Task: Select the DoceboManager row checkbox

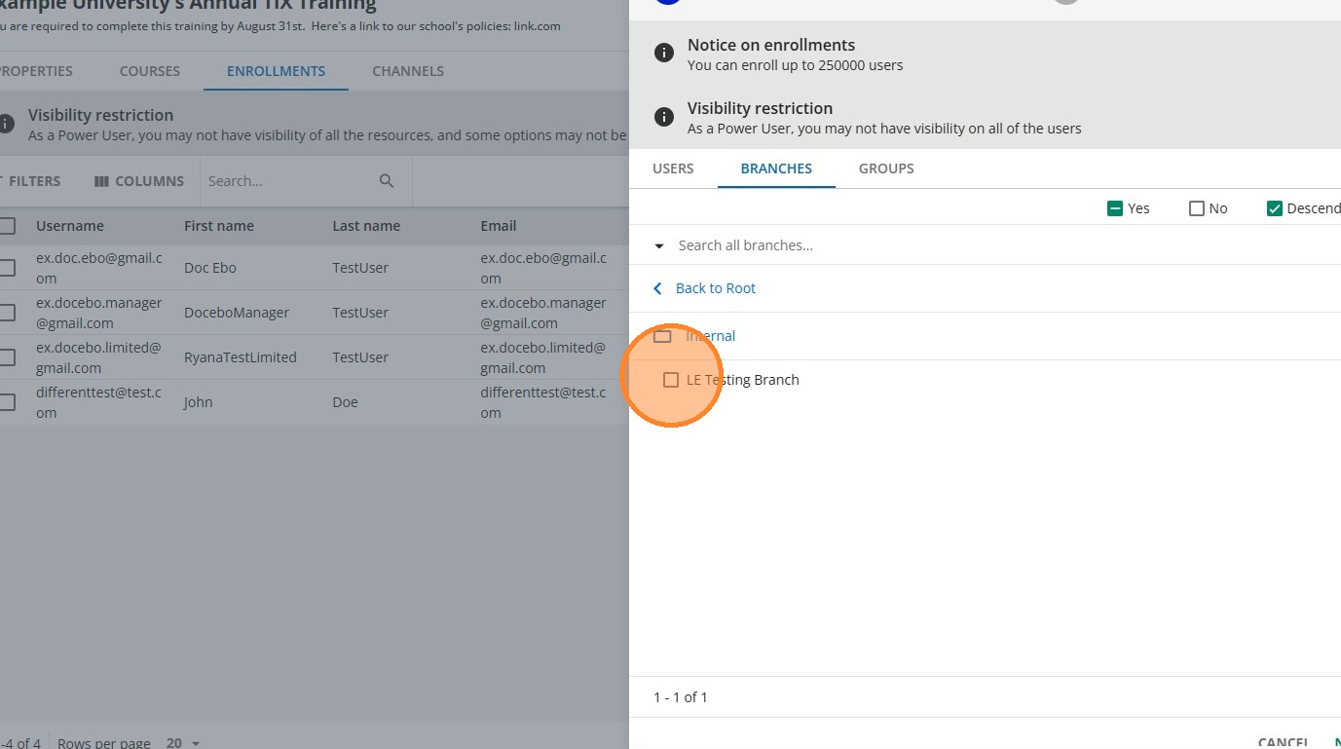Action: [8, 313]
